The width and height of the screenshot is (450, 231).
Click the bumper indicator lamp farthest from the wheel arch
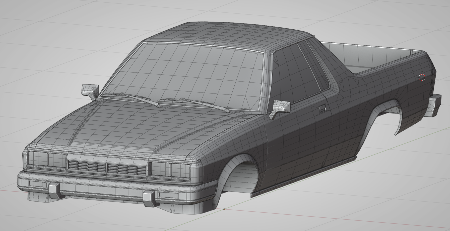pyautogui.click(x=38, y=184)
